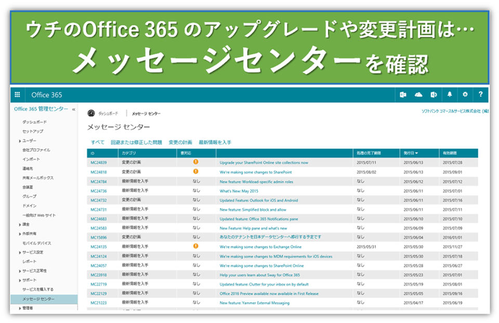Open 'Upgrade your SharePoint Online site collections now'
Image resolution: width=499 pixels, height=323 pixels.
pyautogui.click(x=264, y=162)
